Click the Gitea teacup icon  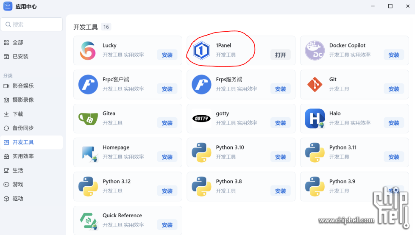pos(88,119)
